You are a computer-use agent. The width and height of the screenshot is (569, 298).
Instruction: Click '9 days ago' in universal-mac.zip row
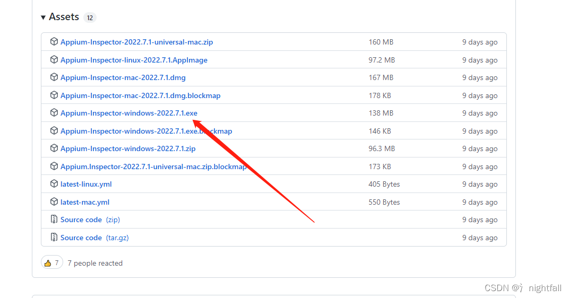point(480,42)
